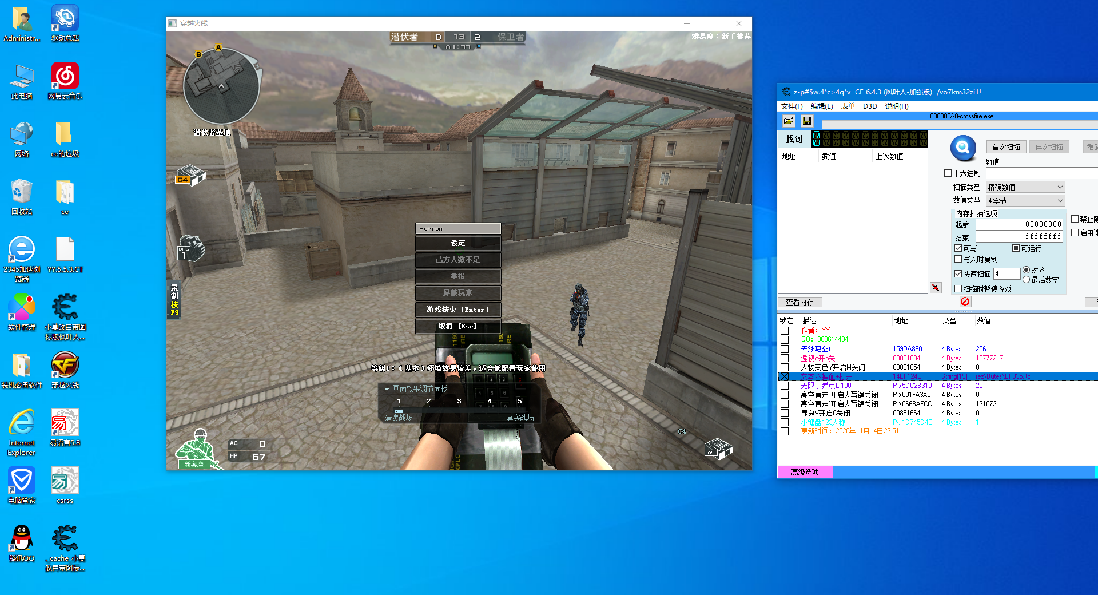Select the 电脑管家 desktop icon
The width and height of the screenshot is (1098, 595).
pyautogui.click(x=22, y=486)
